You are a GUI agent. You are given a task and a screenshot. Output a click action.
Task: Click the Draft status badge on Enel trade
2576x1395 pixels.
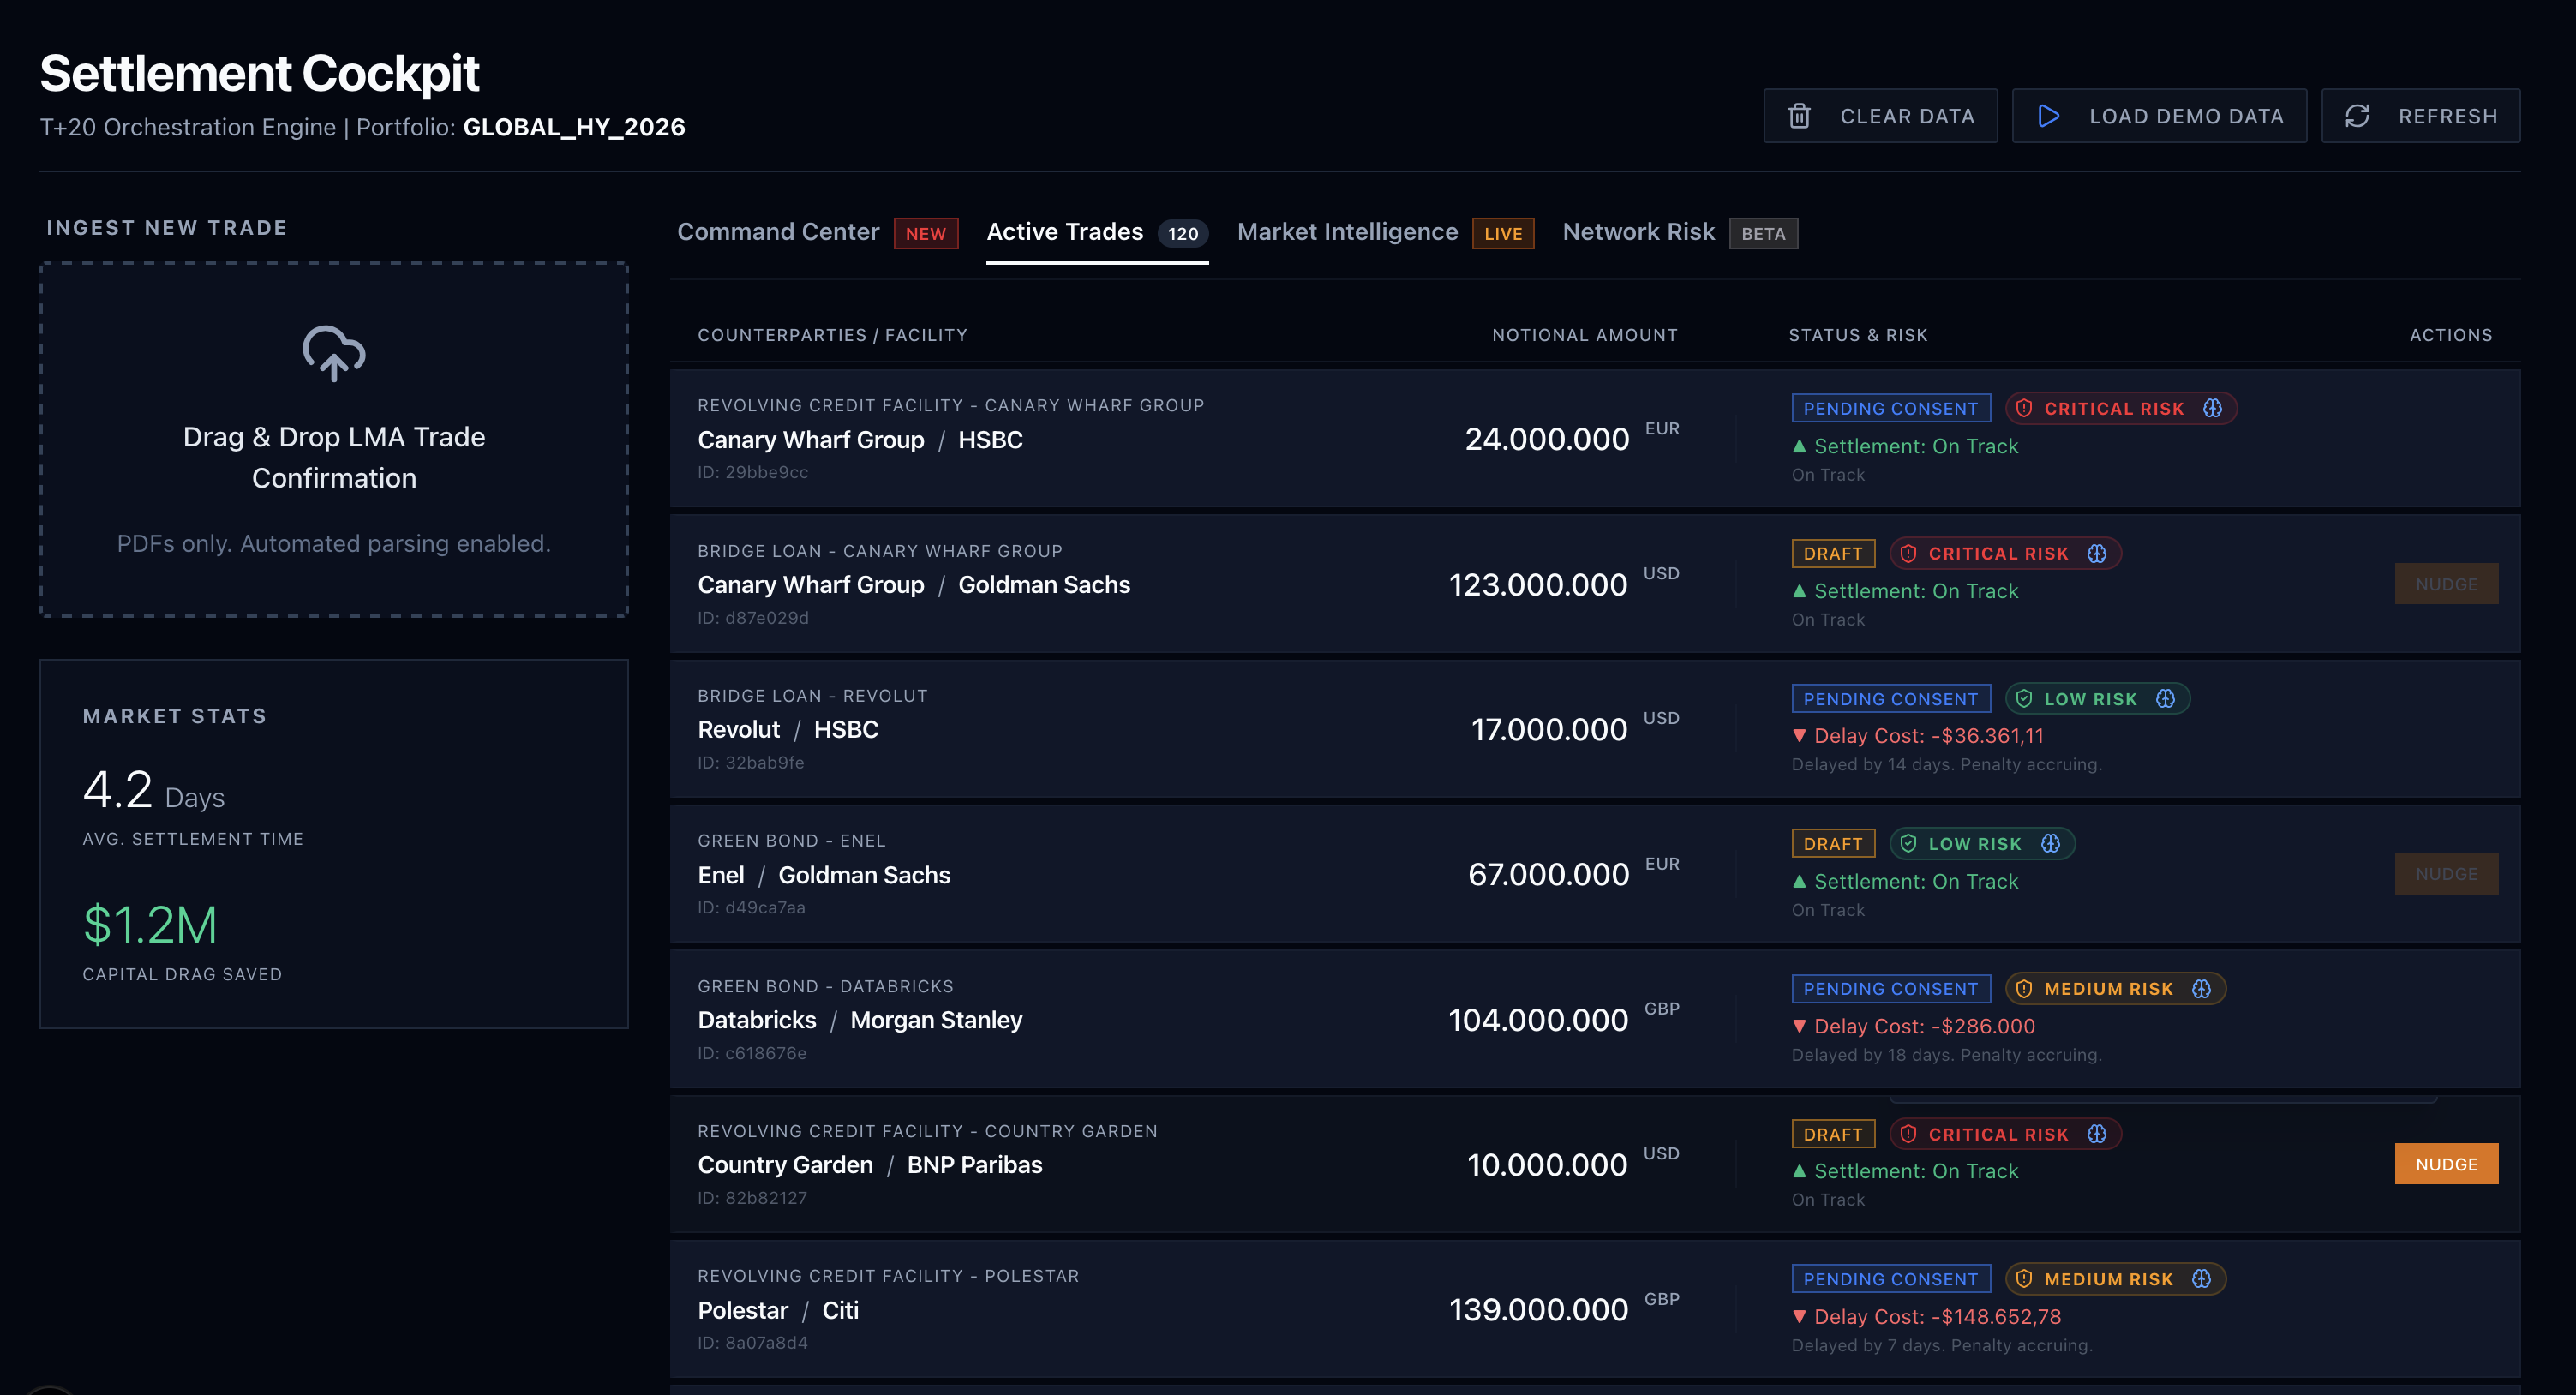coord(1832,843)
